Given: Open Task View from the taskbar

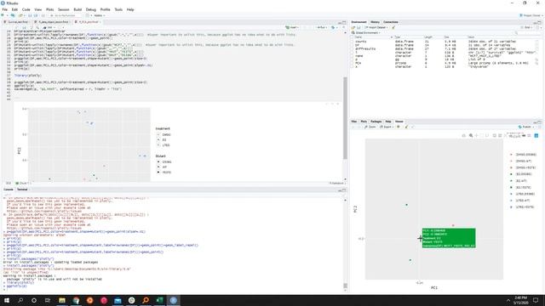Looking at the screenshot, I should click(48, 300).
